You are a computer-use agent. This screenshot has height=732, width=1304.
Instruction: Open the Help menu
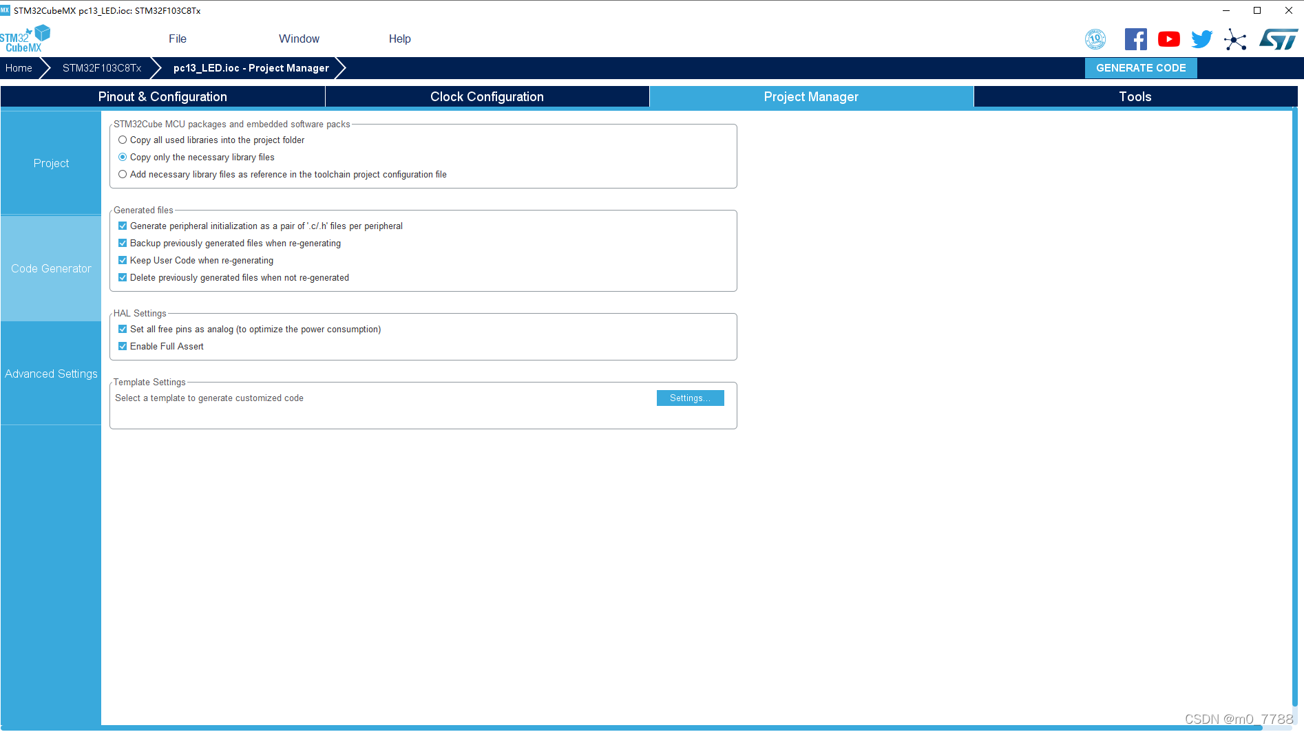[399, 39]
